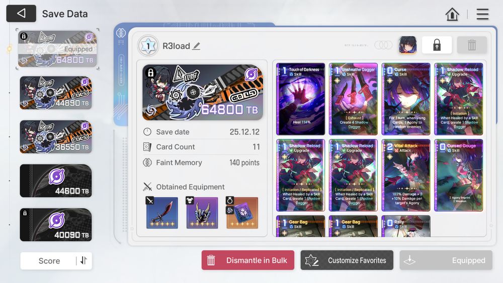Open the home screen icon
Viewport: 503px width, 283px height.
pos(452,14)
